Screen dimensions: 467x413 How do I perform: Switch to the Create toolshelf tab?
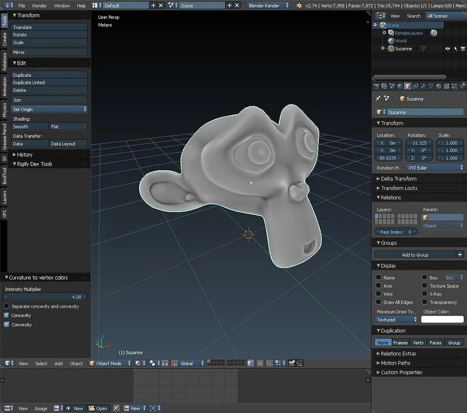tap(4, 39)
